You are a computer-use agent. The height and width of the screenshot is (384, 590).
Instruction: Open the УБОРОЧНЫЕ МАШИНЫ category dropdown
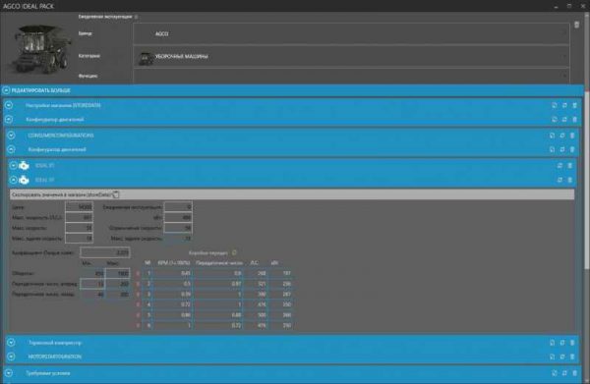(x=351, y=56)
